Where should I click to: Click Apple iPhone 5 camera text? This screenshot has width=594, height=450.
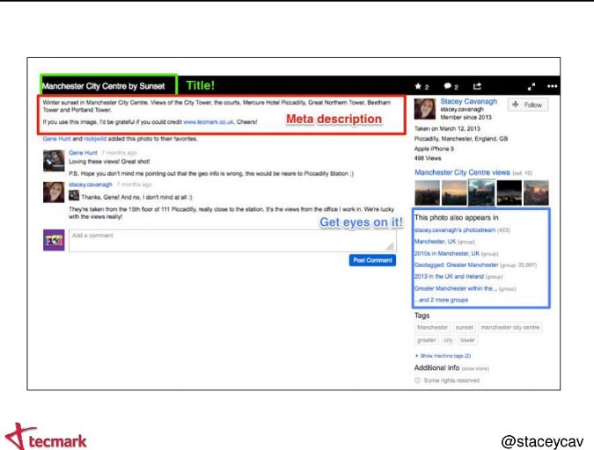click(434, 149)
